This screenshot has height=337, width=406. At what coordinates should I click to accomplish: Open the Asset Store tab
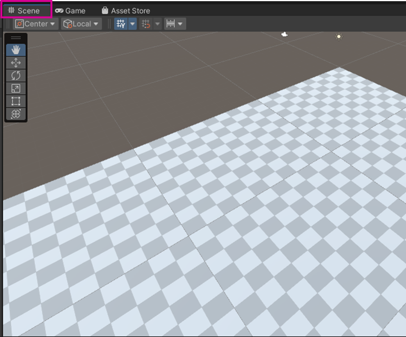click(x=125, y=11)
